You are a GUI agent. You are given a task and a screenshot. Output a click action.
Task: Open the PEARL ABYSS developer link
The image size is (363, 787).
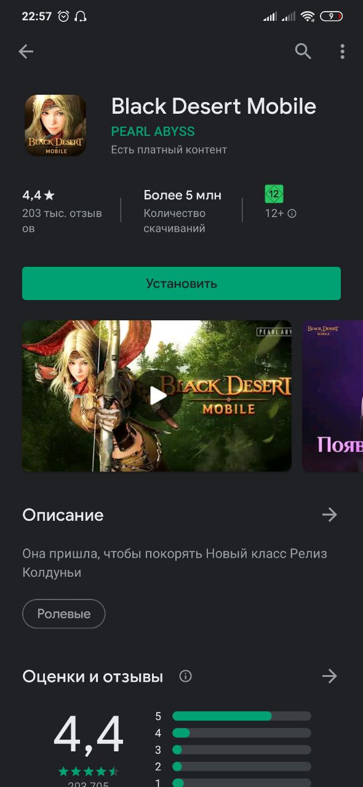click(153, 132)
